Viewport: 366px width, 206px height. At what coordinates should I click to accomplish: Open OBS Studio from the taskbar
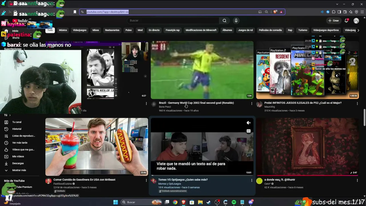[x=217, y=202]
